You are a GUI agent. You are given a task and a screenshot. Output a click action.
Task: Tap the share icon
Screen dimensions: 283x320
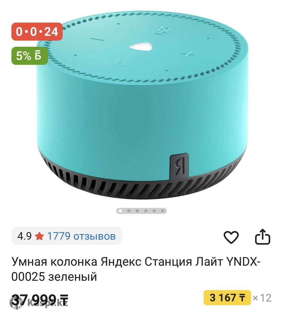click(263, 237)
